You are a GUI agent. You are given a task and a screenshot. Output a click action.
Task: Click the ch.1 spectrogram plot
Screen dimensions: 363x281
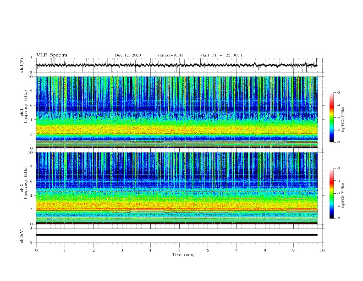(x=176, y=112)
